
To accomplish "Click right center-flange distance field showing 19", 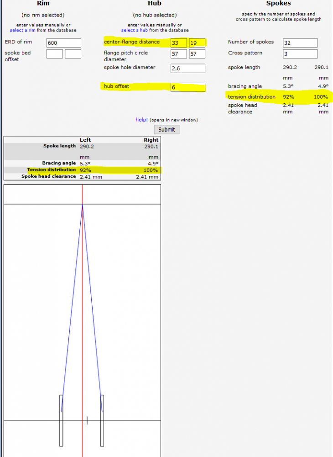I will click(x=197, y=43).
